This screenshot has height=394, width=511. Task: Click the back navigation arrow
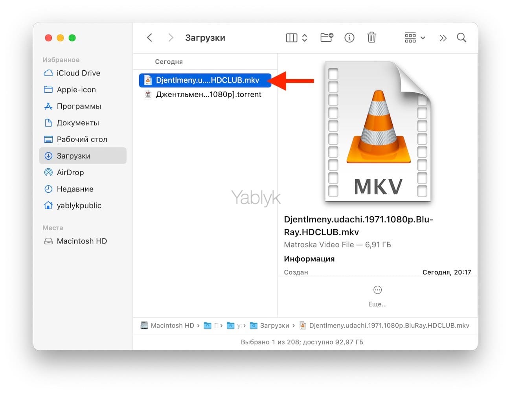point(149,38)
